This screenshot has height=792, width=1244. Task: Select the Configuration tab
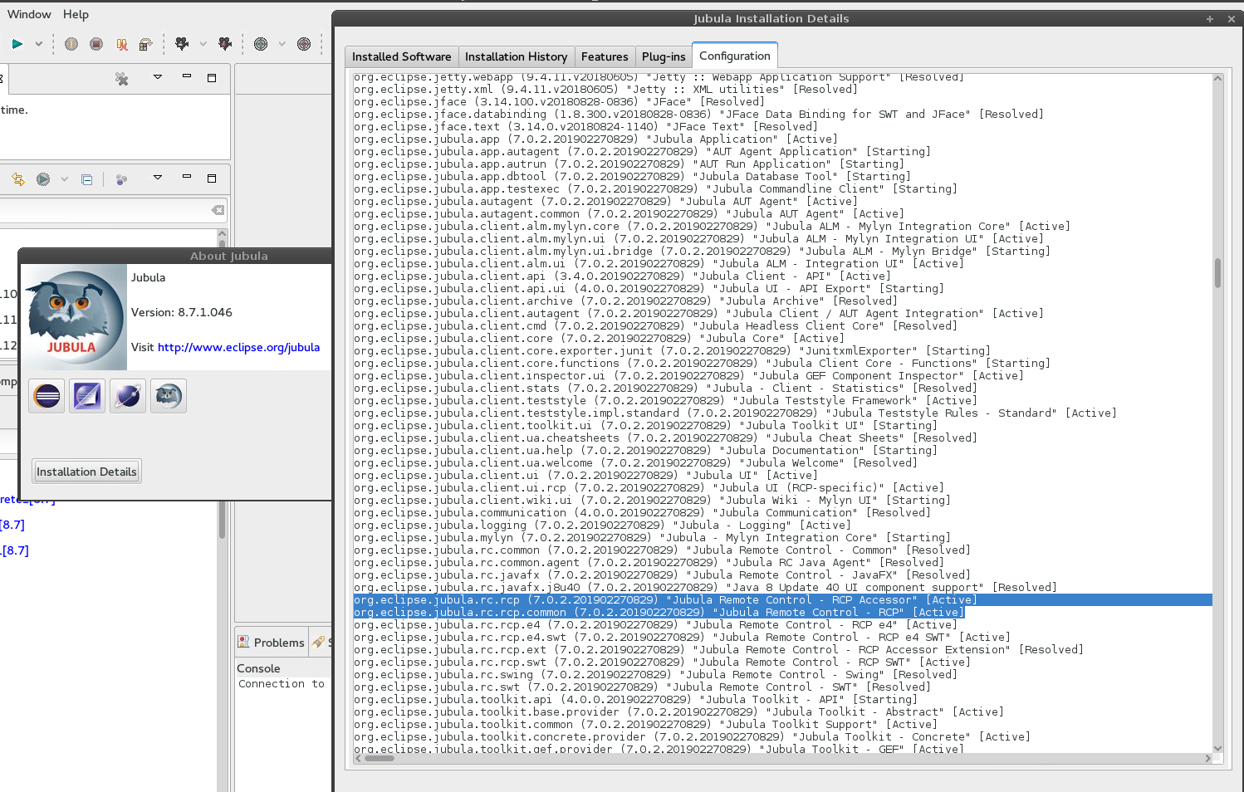735,56
